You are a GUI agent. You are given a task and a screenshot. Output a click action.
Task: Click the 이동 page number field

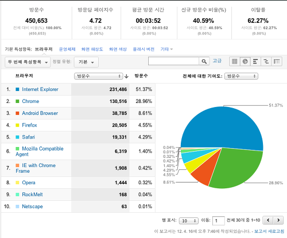pyautogui.click(x=219, y=221)
